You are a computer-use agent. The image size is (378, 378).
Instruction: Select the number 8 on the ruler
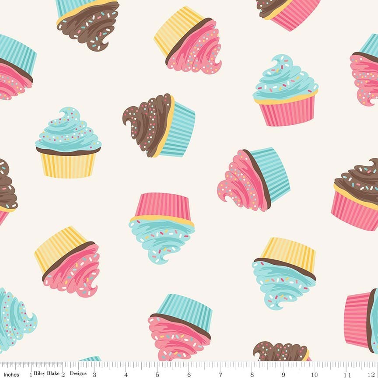[252, 374]
